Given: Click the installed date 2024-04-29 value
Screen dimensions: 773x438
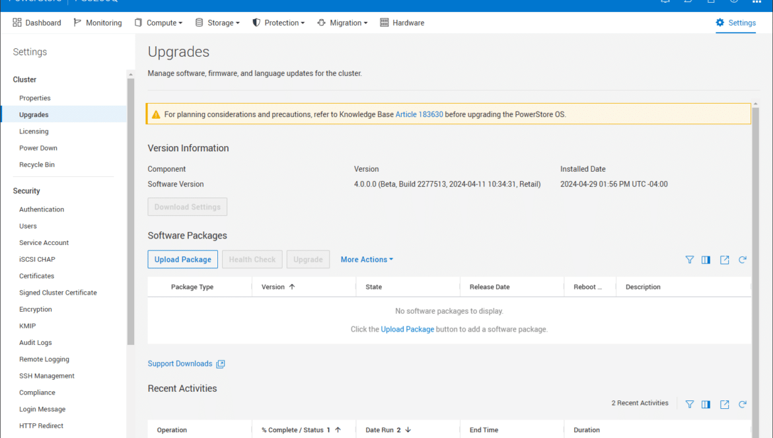Looking at the screenshot, I should click(x=614, y=184).
